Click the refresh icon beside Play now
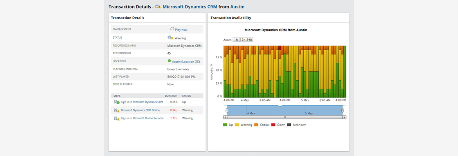 (172, 29)
